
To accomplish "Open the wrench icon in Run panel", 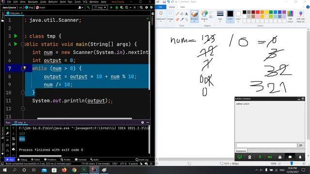I will pyautogui.click(x=8, y=133).
